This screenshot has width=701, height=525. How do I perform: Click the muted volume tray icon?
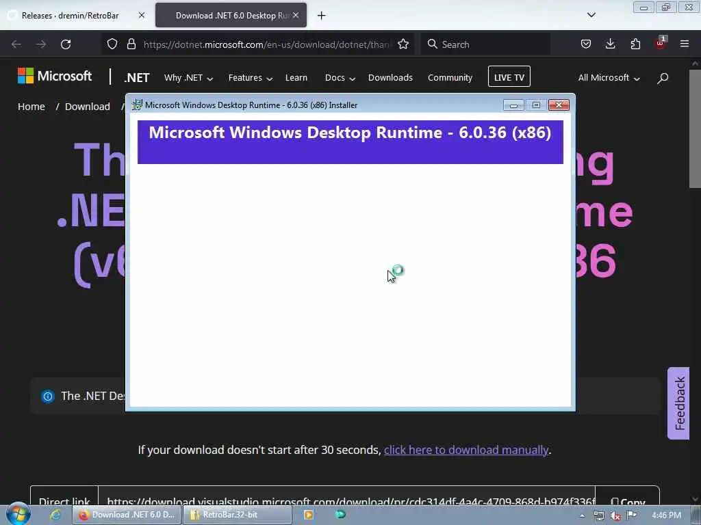coord(615,515)
